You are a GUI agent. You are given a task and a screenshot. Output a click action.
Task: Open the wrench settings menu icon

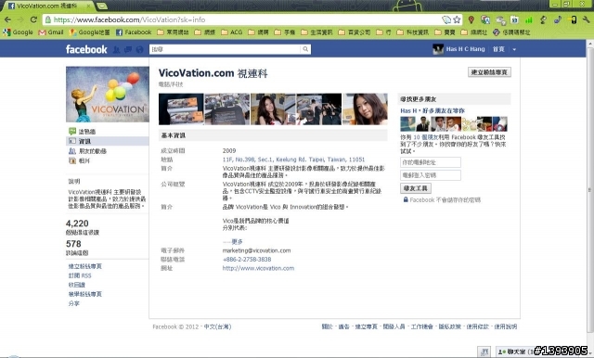tap(586, 19)
